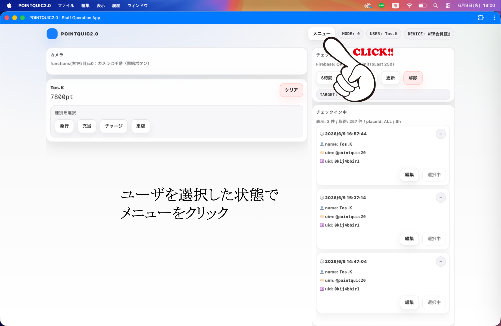The width and height of the screenshot is (501, 326).
Task: Open the ウィンドウ menu
Action: [138, 6]
